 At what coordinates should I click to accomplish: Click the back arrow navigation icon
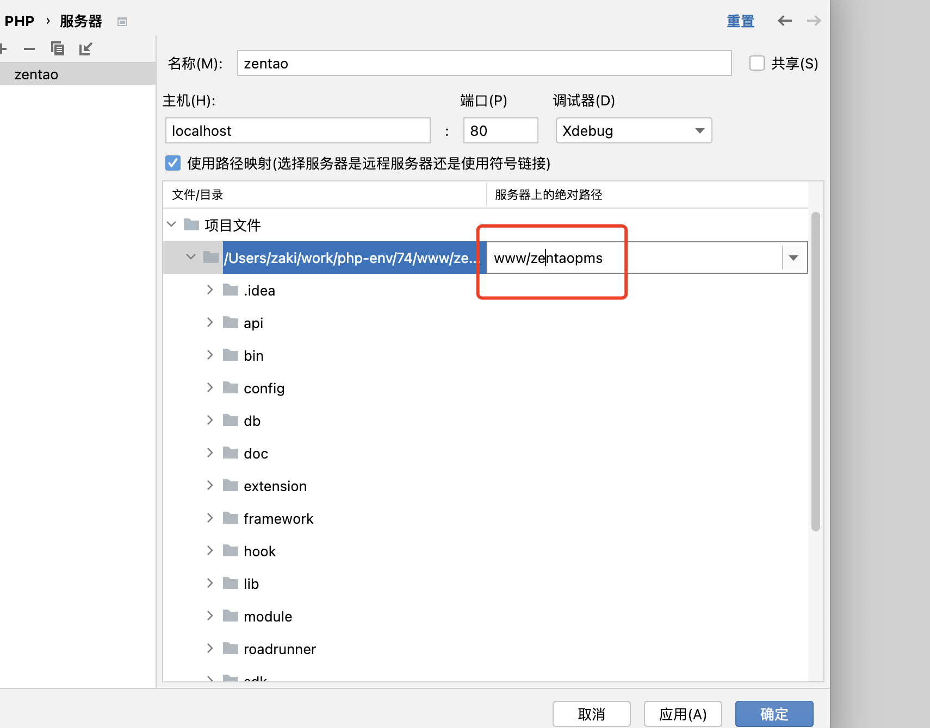point(784,21)
